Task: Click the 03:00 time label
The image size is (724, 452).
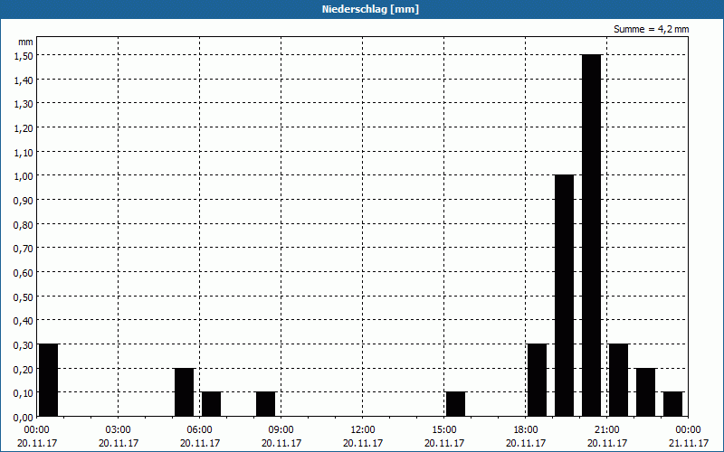Action: tap(119, 430)
